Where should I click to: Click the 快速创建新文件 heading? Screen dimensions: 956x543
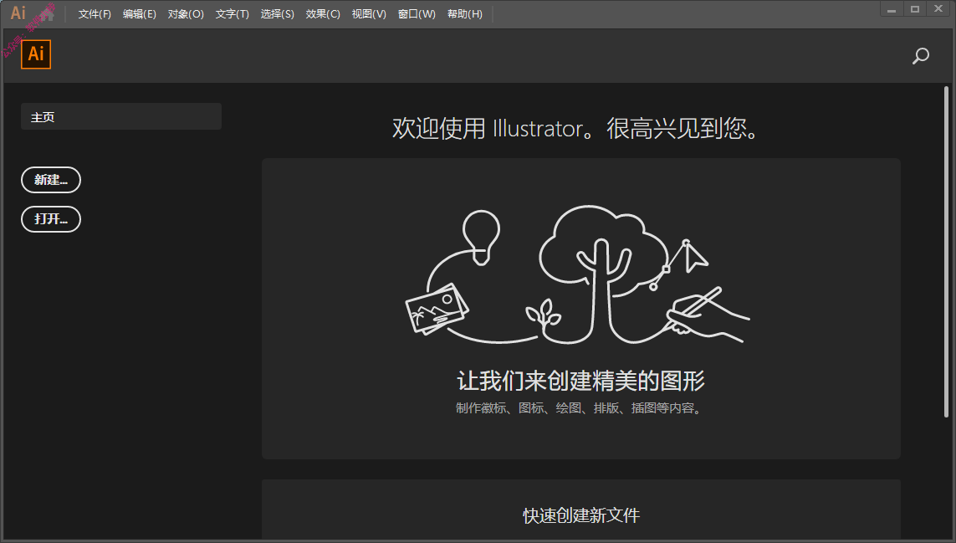[x=581, y=515]
